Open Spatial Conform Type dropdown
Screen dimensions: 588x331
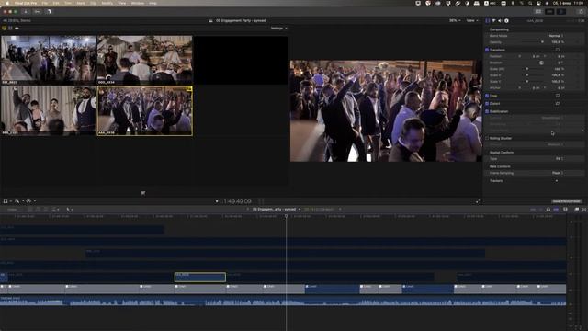point(560,159)
